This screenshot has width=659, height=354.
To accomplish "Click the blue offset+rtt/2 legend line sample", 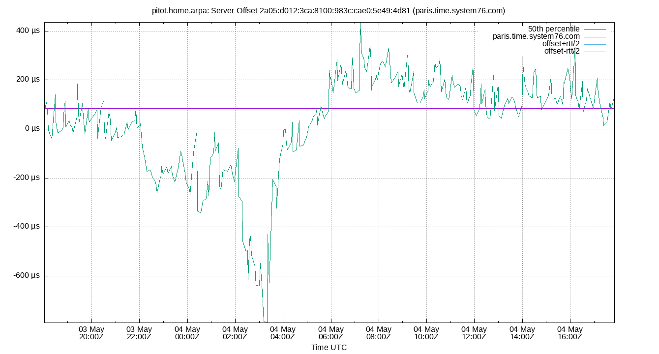I will (595, 44).
